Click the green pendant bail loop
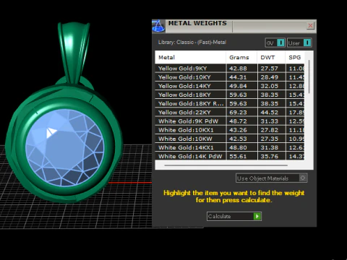 tap(74, 52)
